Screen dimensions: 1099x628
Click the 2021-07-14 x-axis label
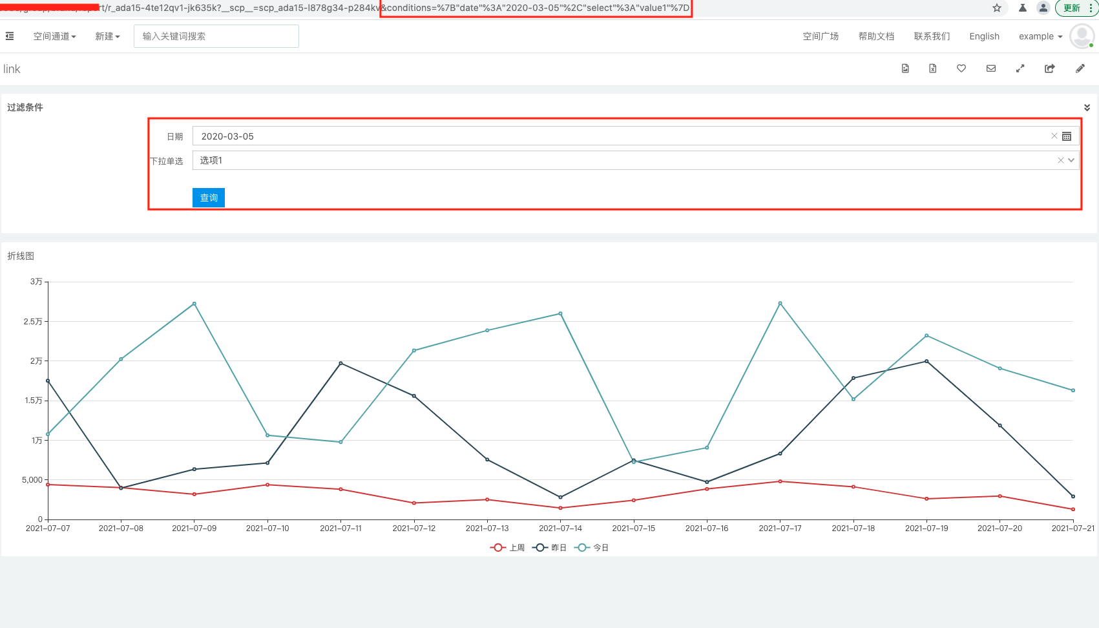560,529
